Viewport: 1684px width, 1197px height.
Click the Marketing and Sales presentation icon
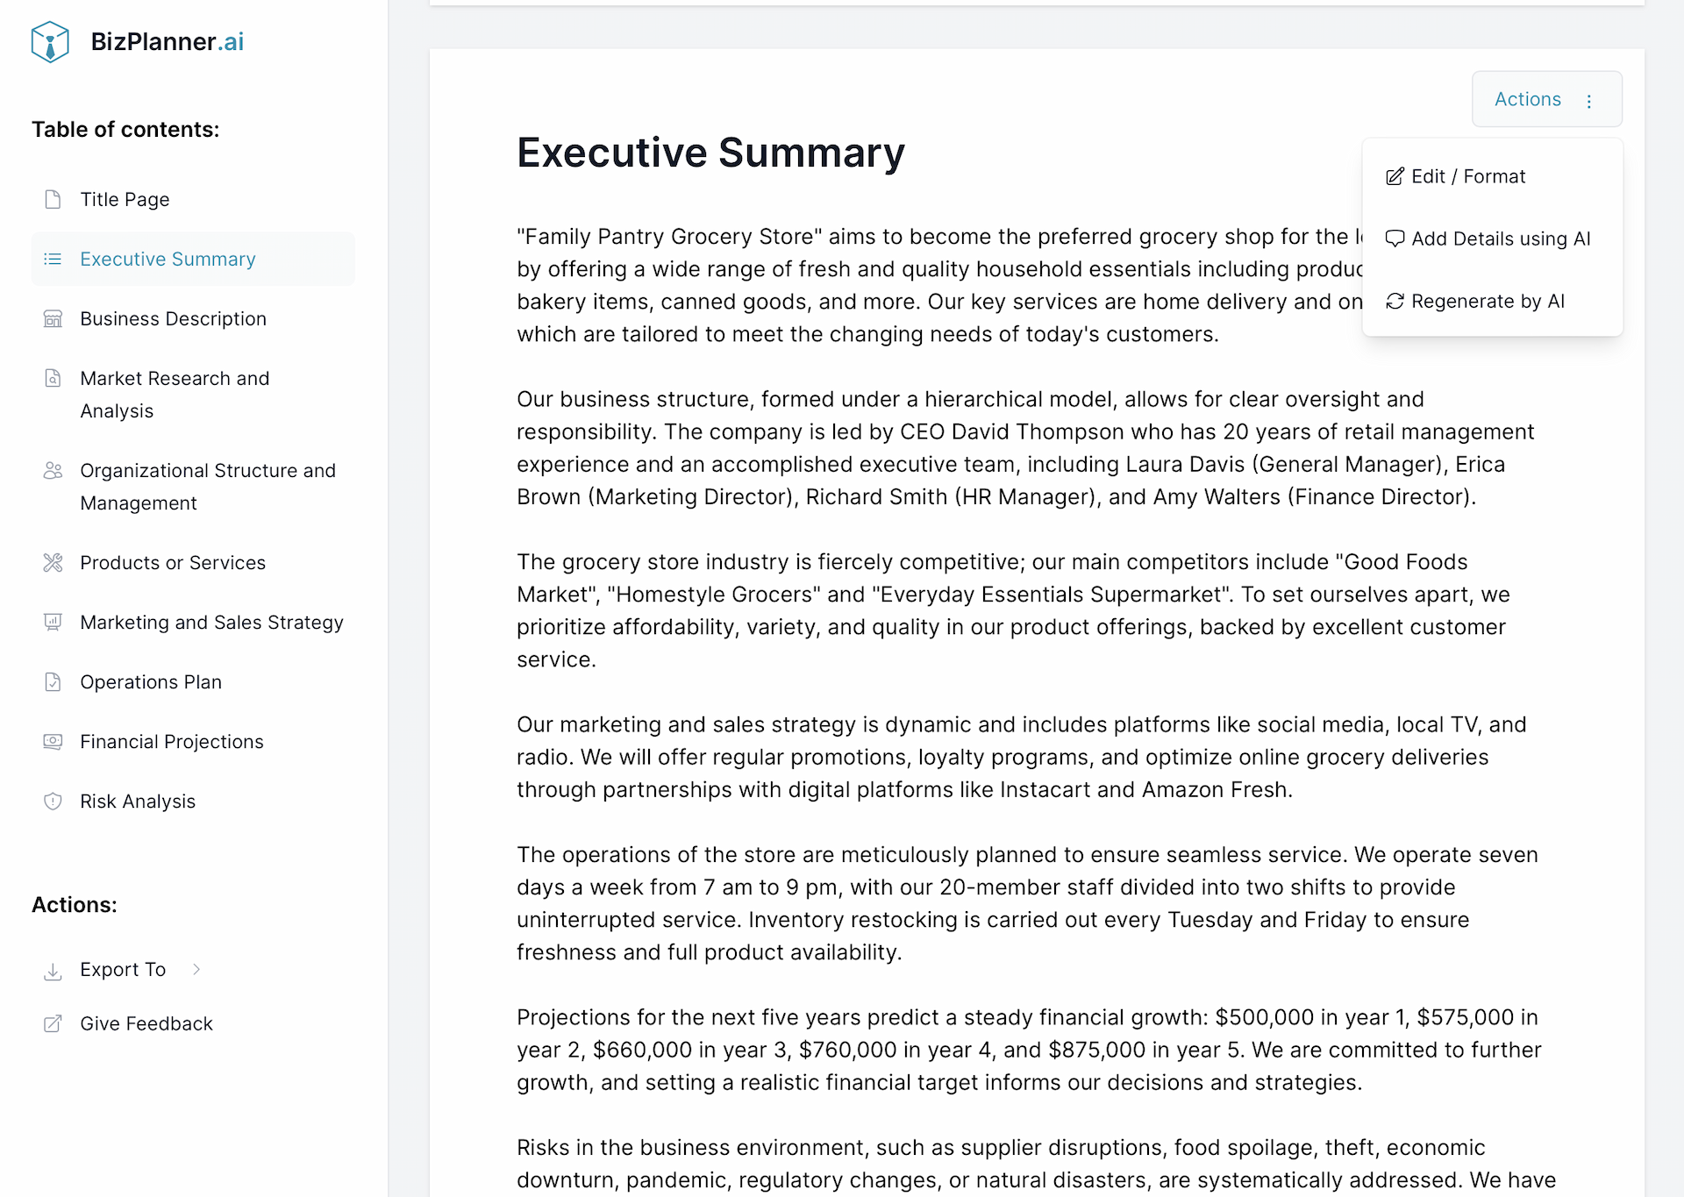(x=53, y=623)
